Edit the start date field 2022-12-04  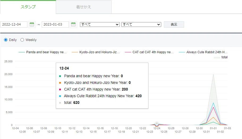pyautogui.click(x=14, y=24)
